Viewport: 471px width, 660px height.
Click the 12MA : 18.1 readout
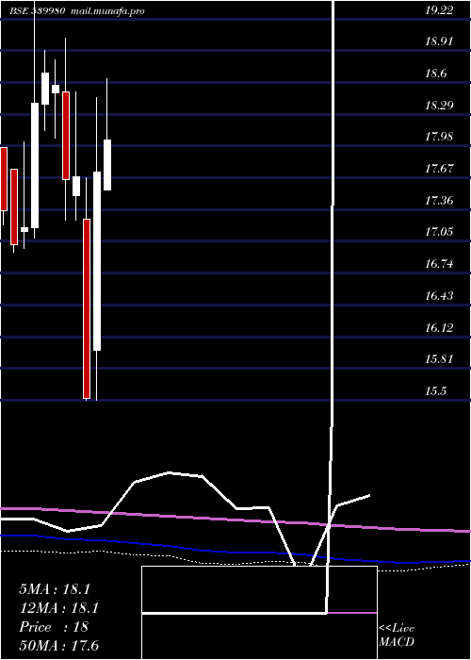point(58,608)
